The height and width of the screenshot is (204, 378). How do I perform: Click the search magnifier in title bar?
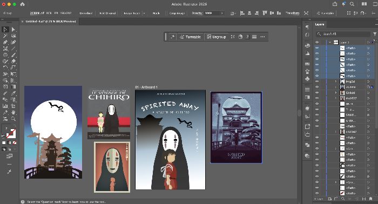tap(352, 4)
